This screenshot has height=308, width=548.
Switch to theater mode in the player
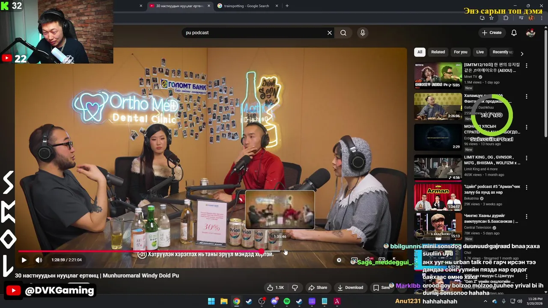coord(381,260)
